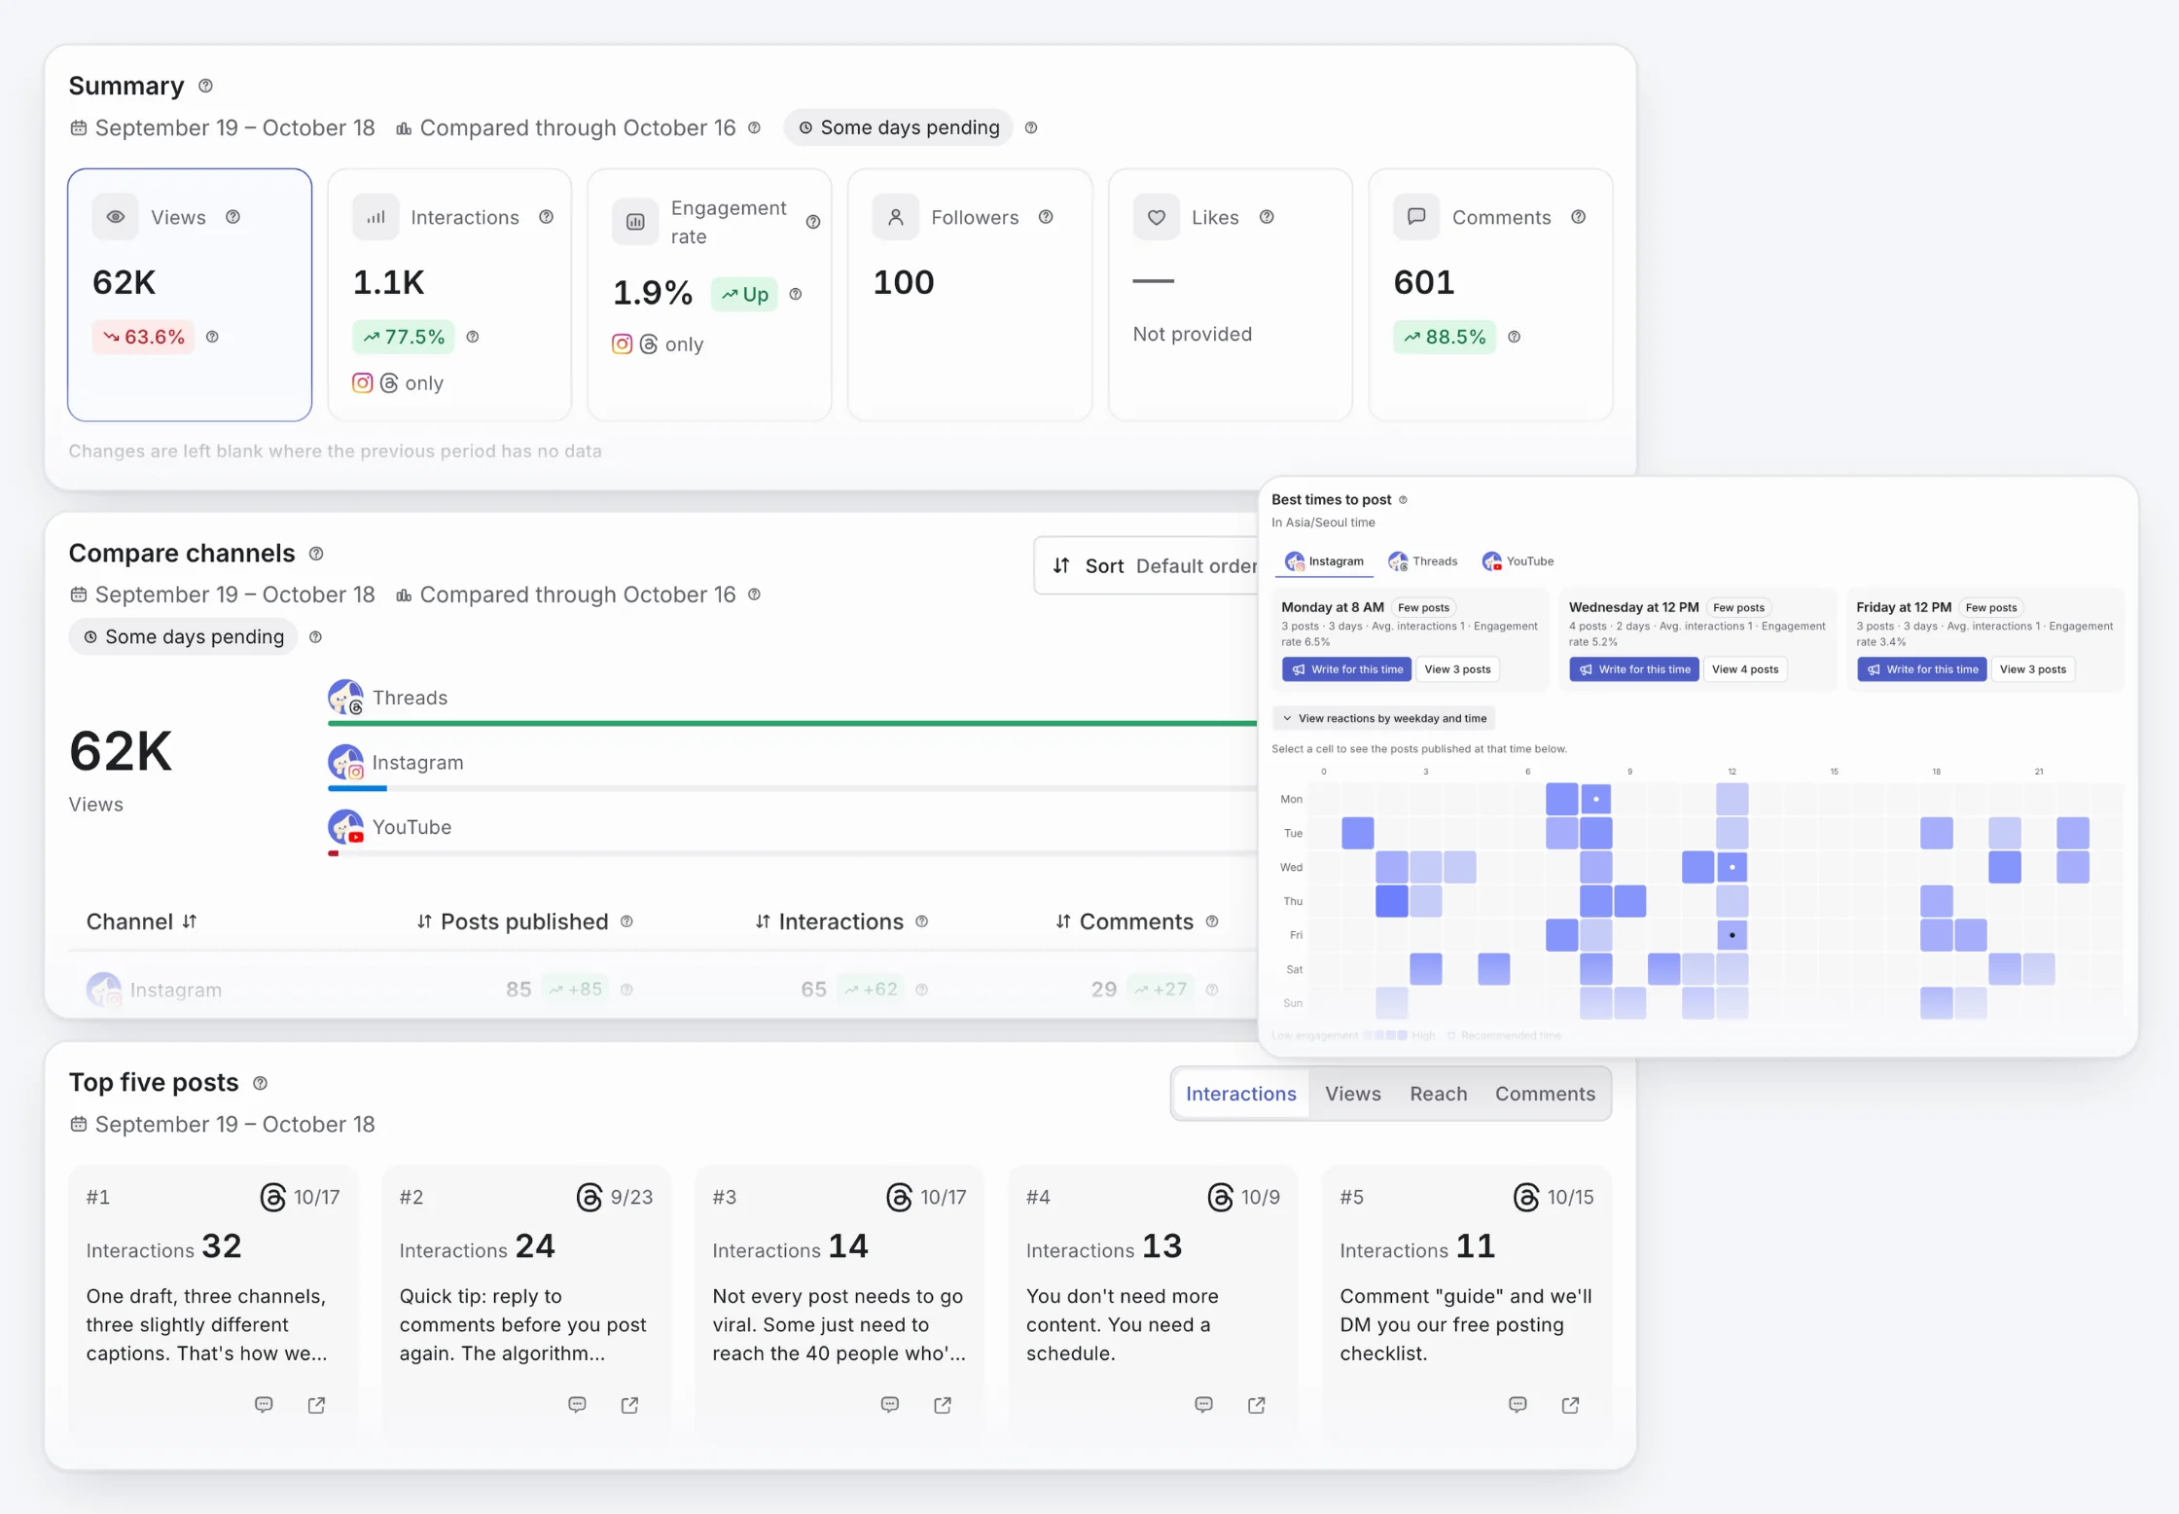Select the Views summary card
Image resolution: width=2179 pixels, height=1514 pixels.
190,295
